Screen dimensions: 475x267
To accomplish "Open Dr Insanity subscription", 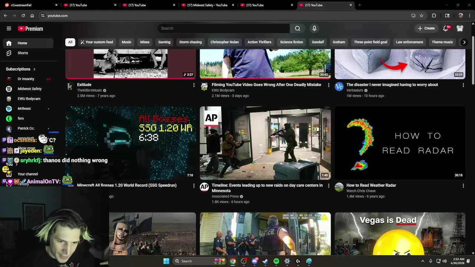I will (28, 79).
